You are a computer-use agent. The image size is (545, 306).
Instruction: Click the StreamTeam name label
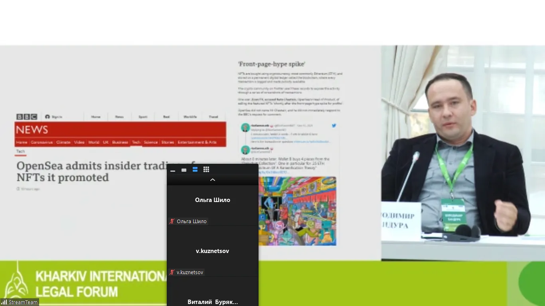23,302
